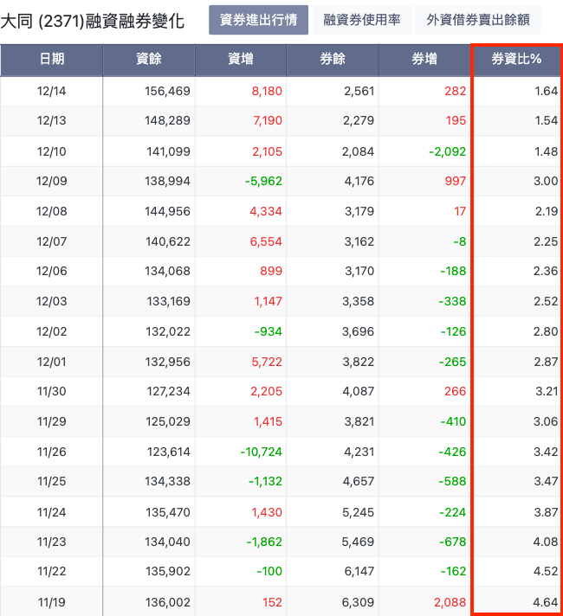Click 券餘 value 3,170
Screen dimensions: 563x616
coord(359,271)
